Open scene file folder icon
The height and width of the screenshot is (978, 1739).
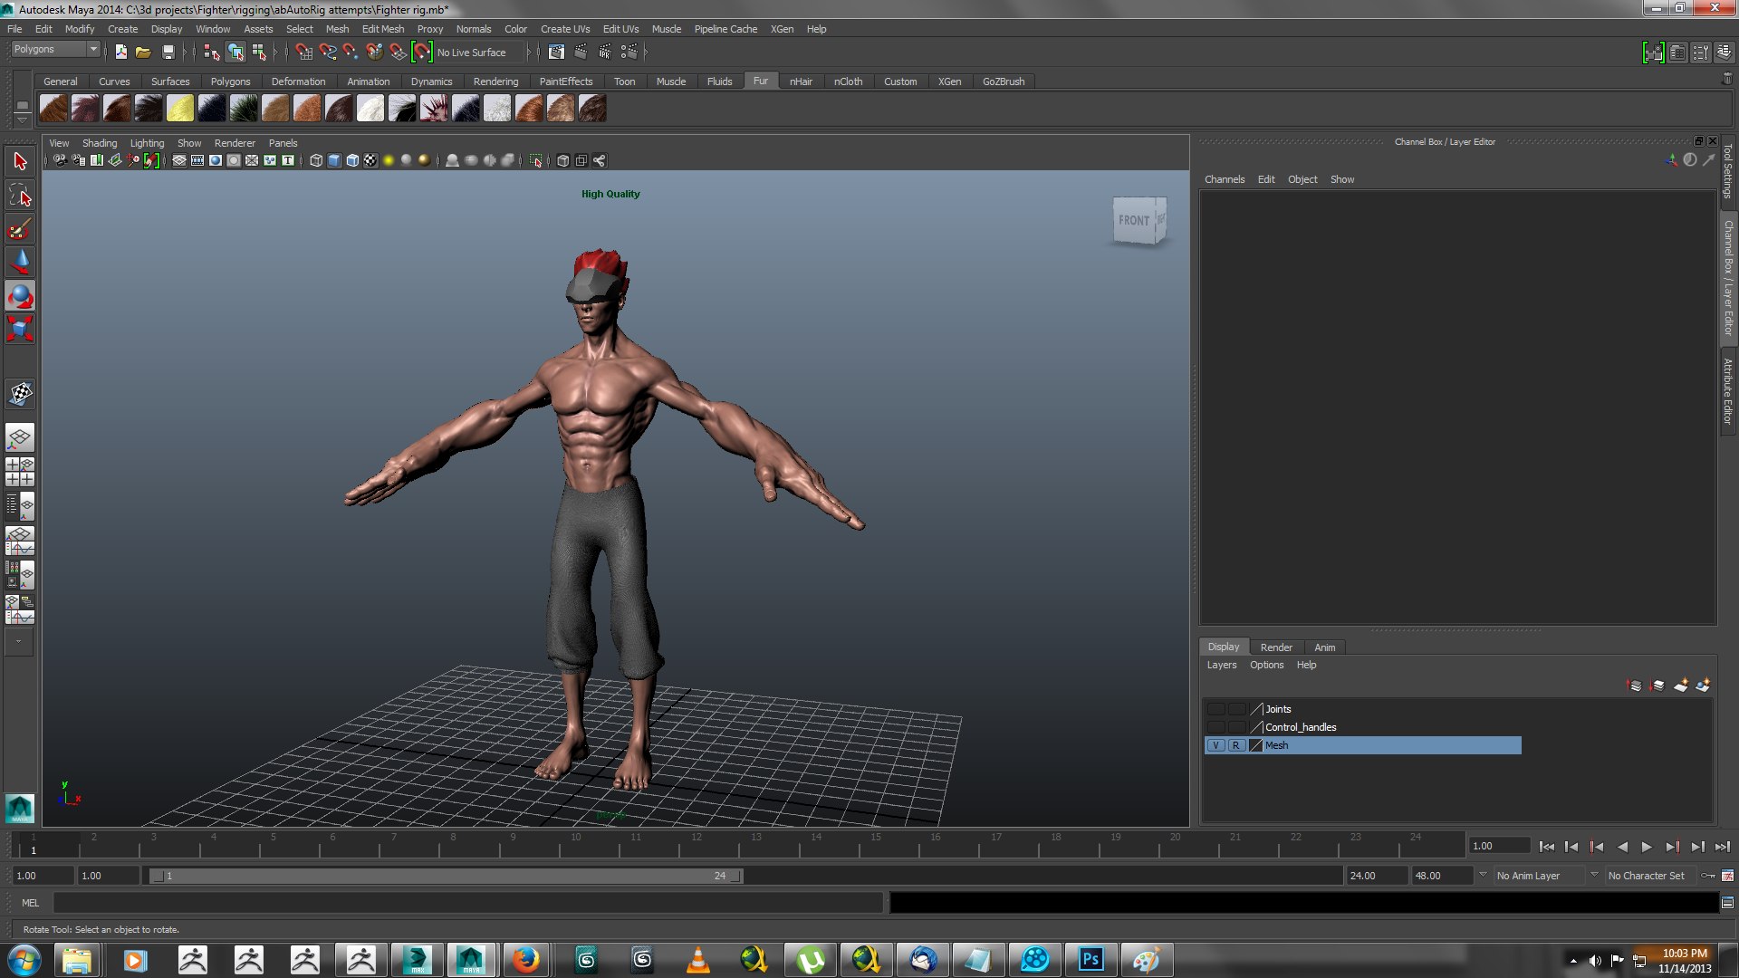pyautogui.click(x=143, y=53)
